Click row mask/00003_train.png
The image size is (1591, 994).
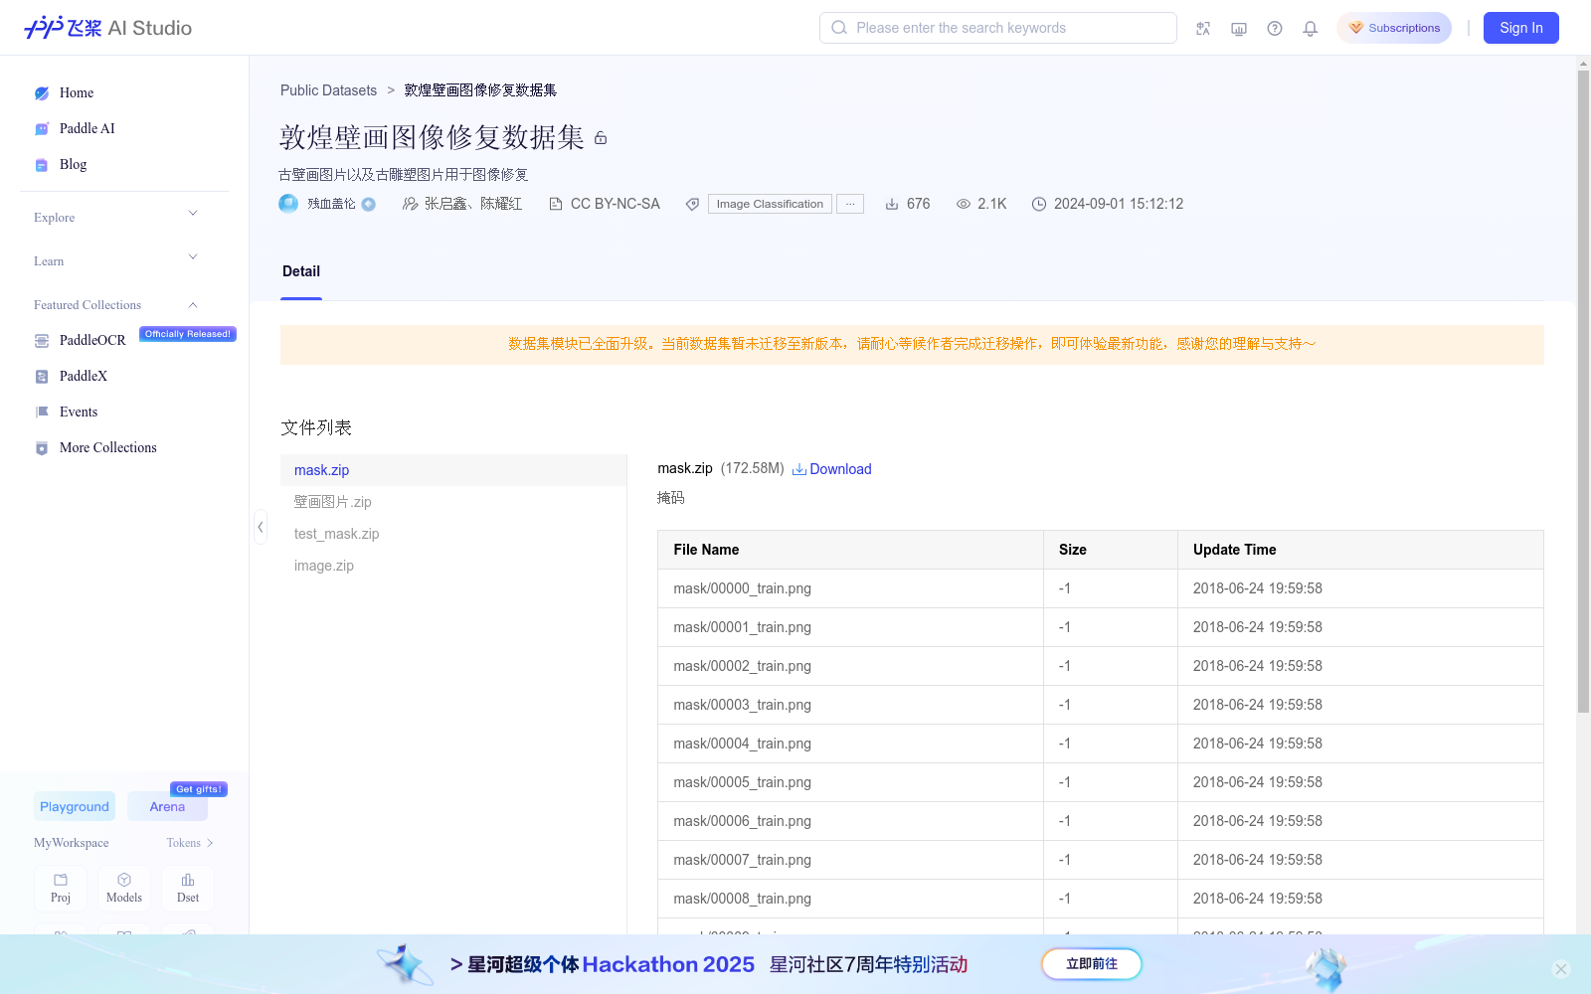pyautogui.click(x=1101, y=705)
